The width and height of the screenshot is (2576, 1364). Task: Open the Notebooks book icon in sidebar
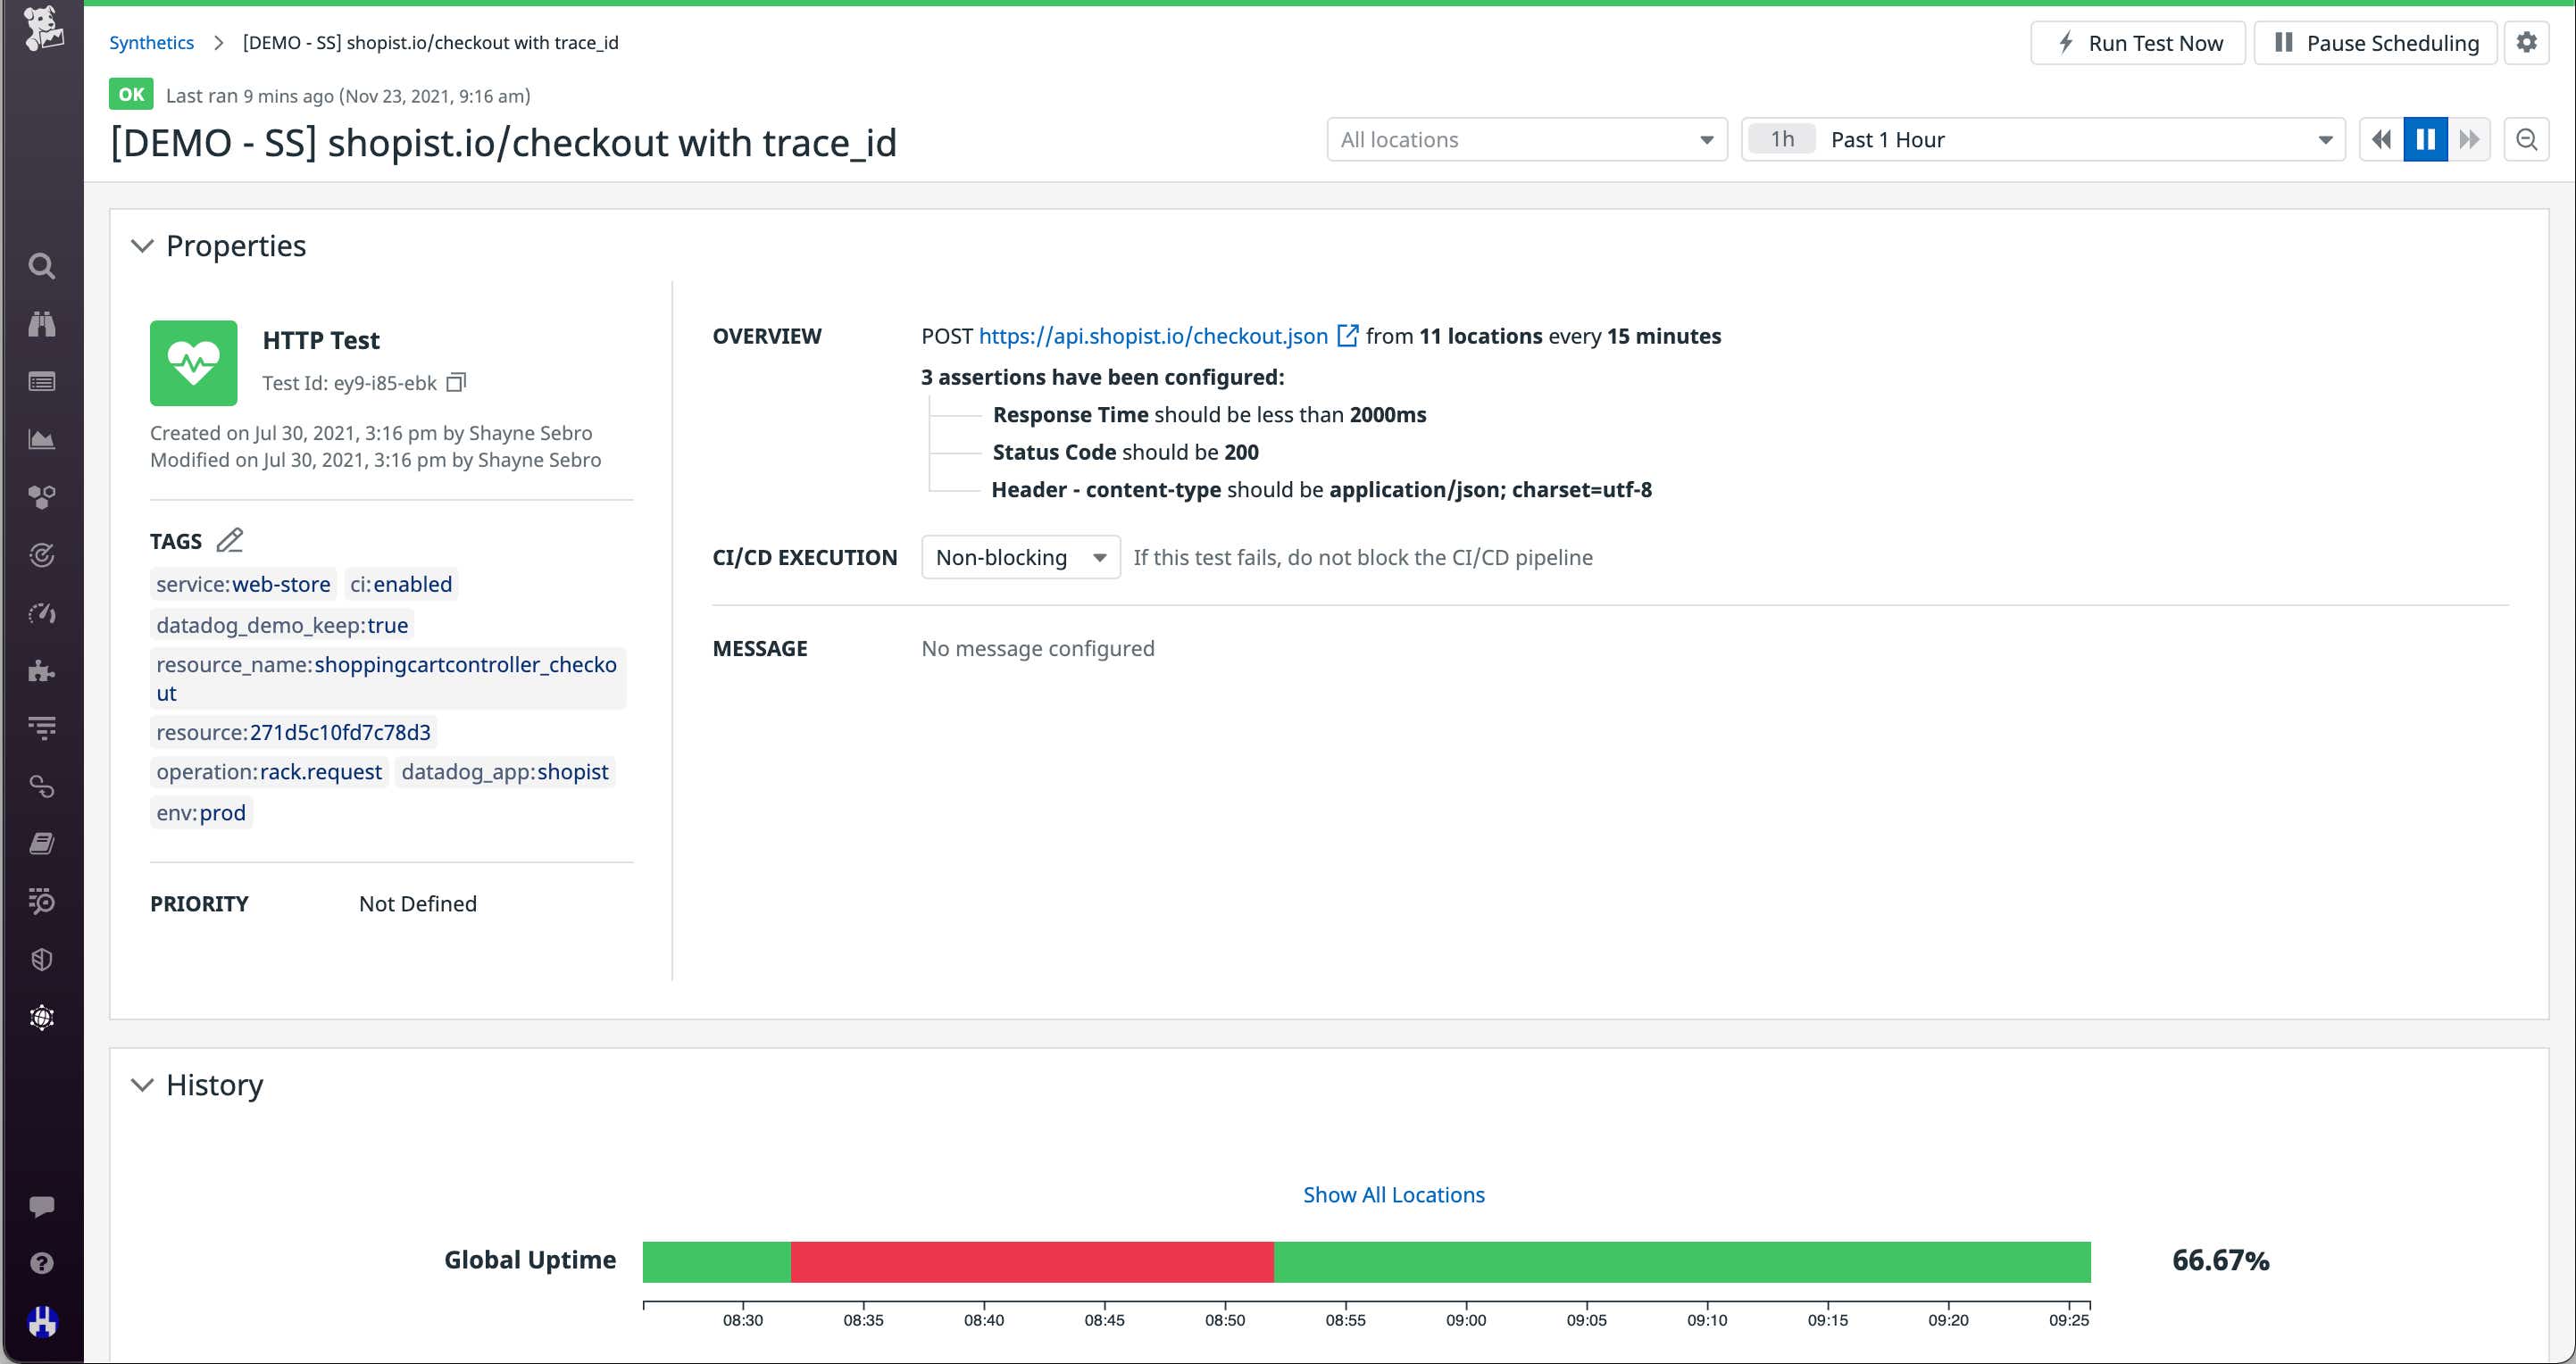(41, 844)
